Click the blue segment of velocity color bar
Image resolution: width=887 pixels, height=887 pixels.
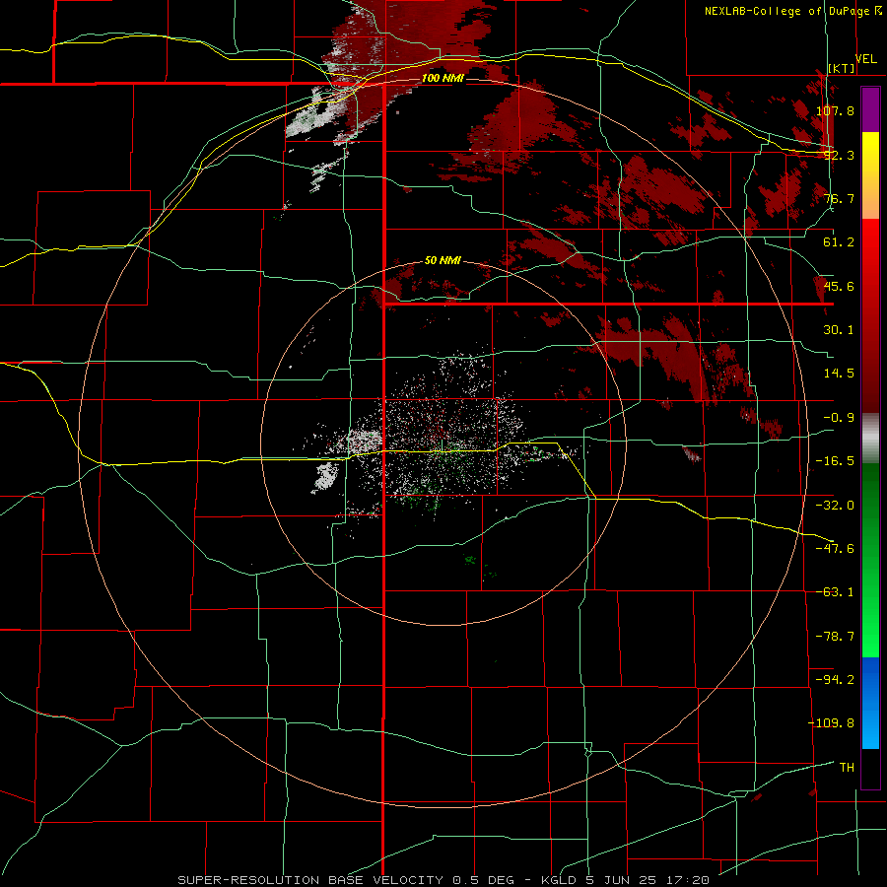tap(870, 703)
